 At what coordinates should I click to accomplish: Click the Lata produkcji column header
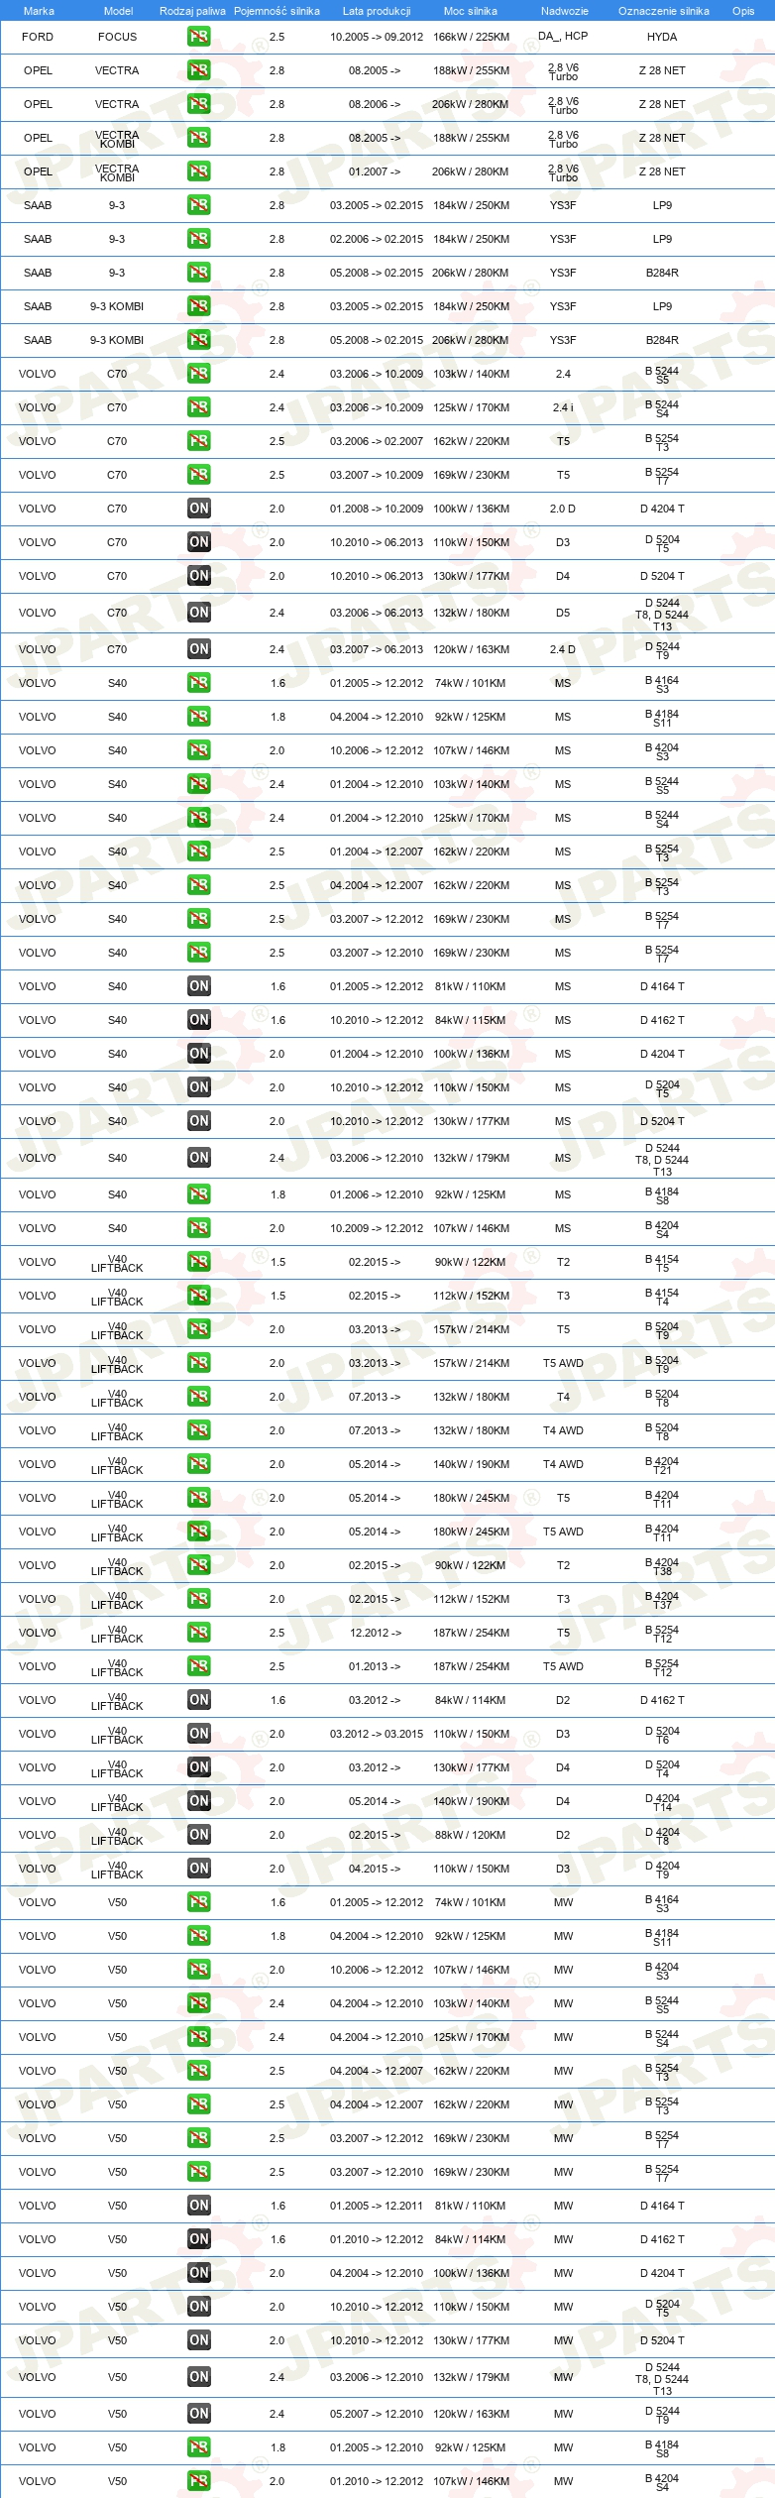coord(377,11)
